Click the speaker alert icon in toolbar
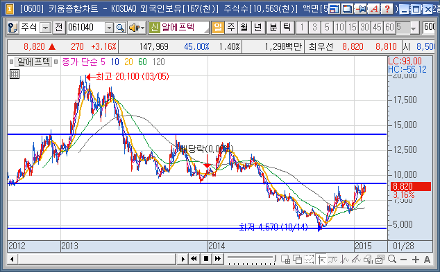 [x=134, y=28]
